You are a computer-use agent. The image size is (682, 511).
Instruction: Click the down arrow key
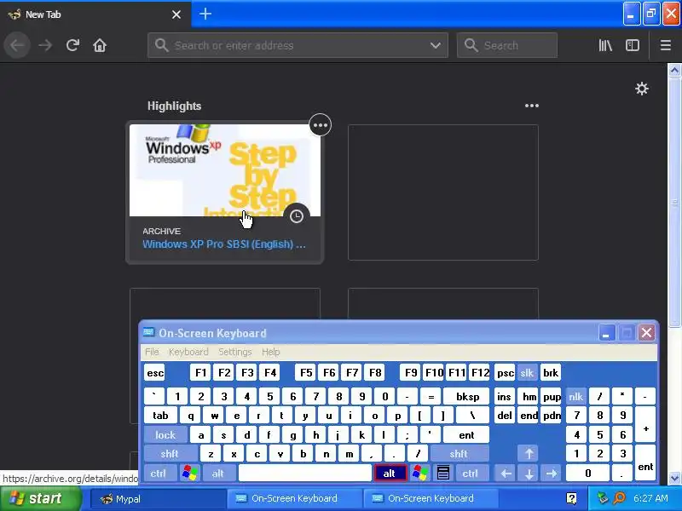point(529,474)
